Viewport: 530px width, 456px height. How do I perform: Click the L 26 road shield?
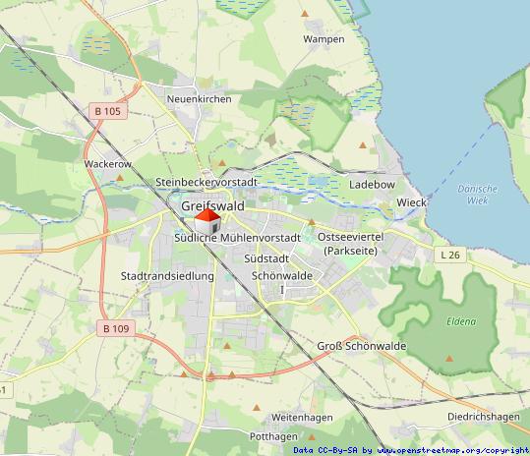coord(450,255)
